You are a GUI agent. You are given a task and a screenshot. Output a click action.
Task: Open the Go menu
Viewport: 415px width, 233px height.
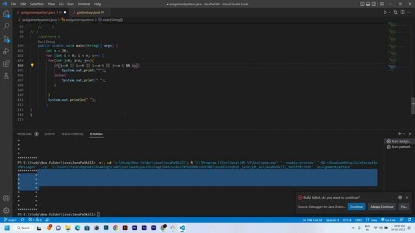[61, 4]
